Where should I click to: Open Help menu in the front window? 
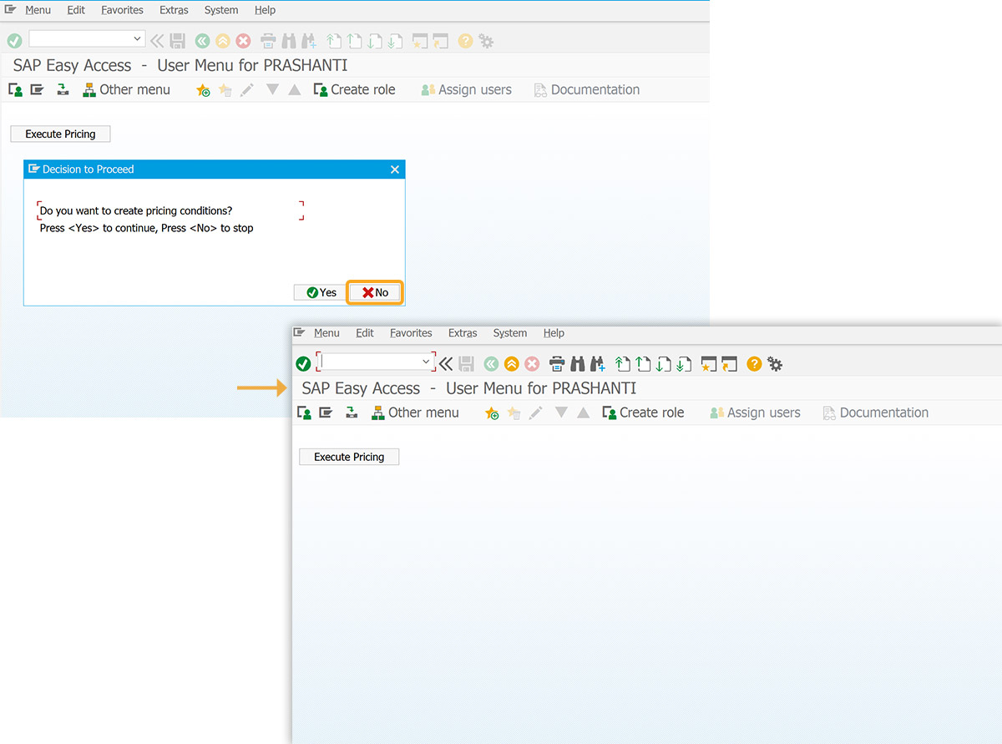[x=554, y=333]
